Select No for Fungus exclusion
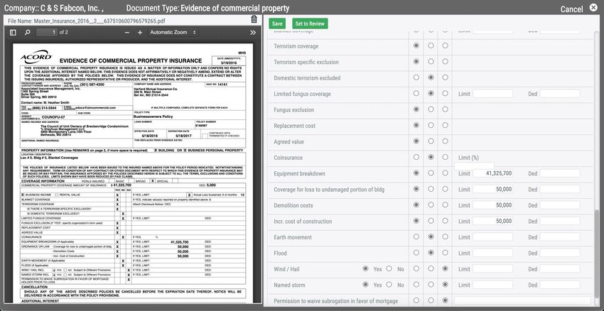 coord(431,109)
